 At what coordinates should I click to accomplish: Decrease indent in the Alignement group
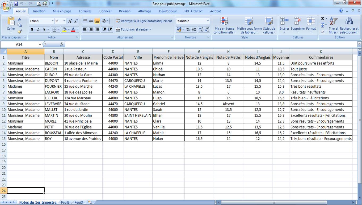[x=104, y=29]
